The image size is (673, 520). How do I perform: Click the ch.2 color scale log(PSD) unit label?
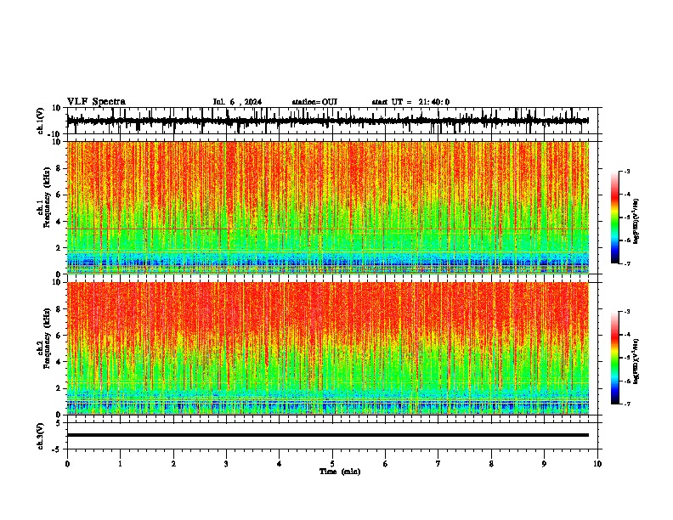[x=636, y=362]
